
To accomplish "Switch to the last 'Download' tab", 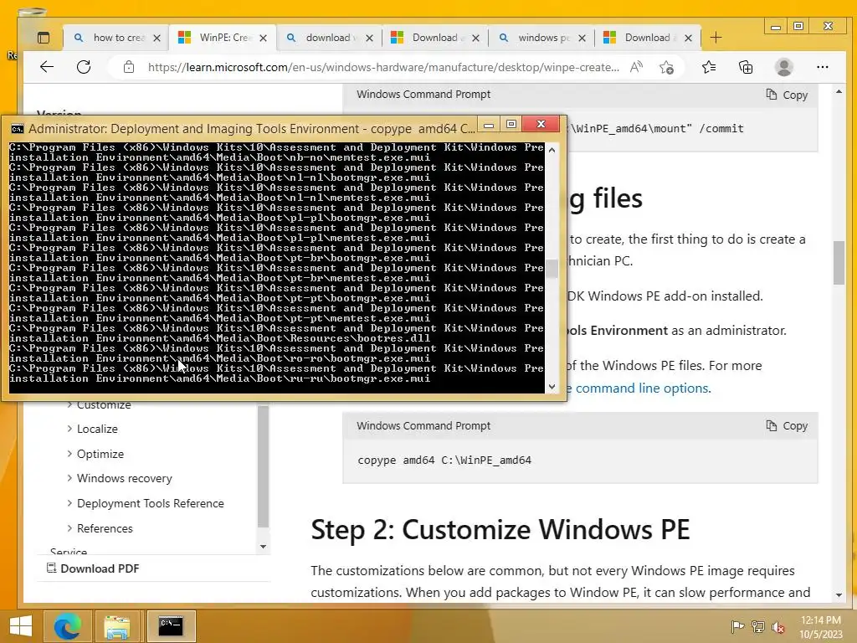I will click(x=647, y=37).
